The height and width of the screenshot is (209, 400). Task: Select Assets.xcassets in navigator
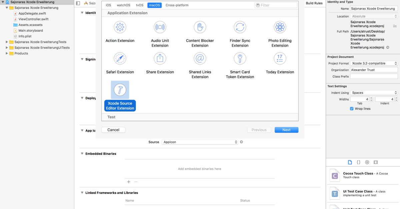[31, 25]
